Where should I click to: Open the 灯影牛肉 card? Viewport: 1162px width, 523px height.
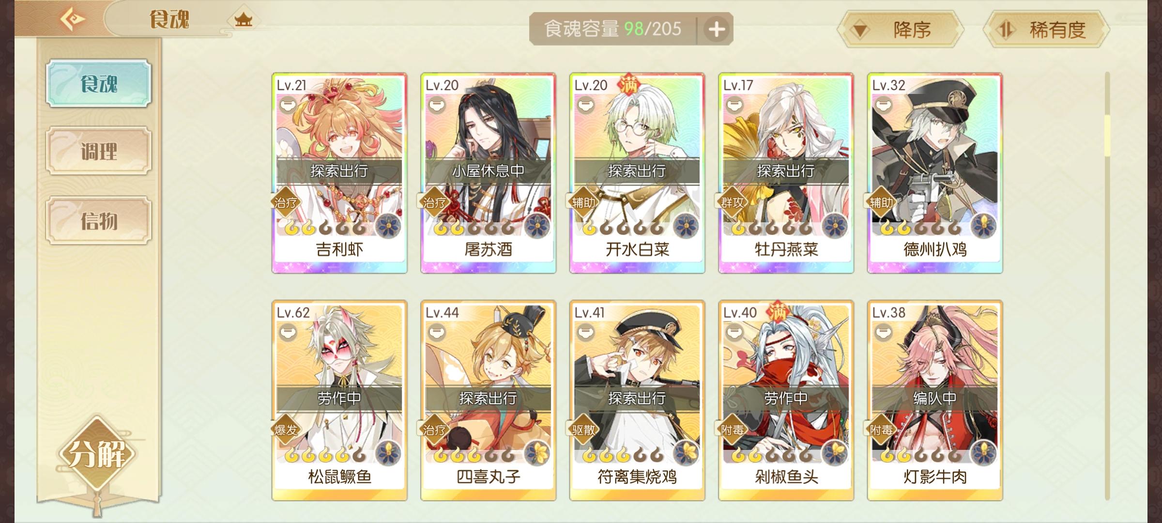click(x=935, y=400)
